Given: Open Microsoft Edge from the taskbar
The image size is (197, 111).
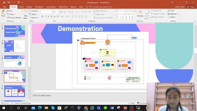Looking at the screenshot, I should point(40,108).
